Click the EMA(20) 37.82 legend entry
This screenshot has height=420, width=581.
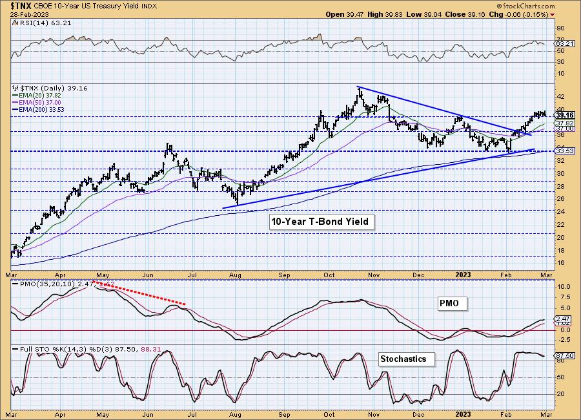coord(36,96)
